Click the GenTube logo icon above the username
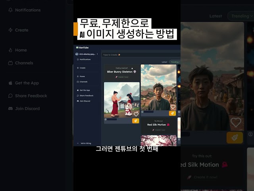The width and height of the screenshot is (254, 191). tap(77, 48)
